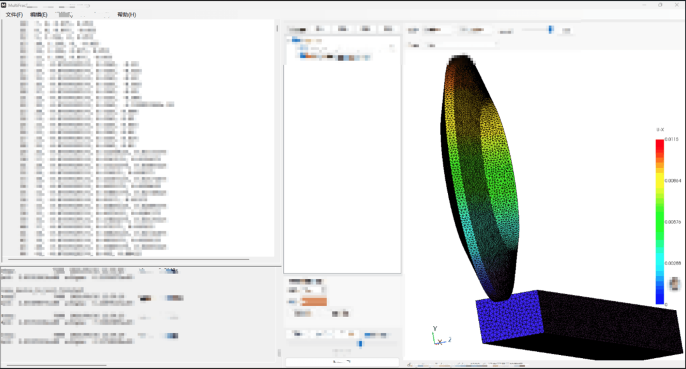Click the wide button at bottom of middle panel
The image size is (686, 369).
[342, 362]
